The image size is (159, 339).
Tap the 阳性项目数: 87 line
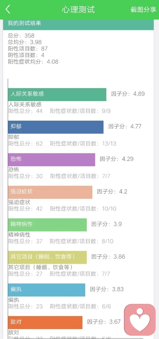coord(27,49)
